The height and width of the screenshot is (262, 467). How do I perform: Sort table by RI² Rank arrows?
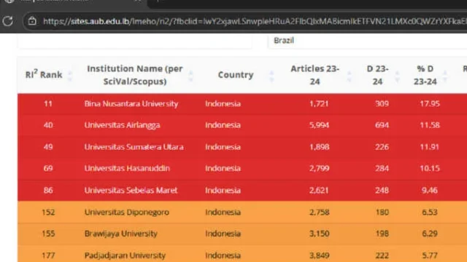tap(70, 75)
